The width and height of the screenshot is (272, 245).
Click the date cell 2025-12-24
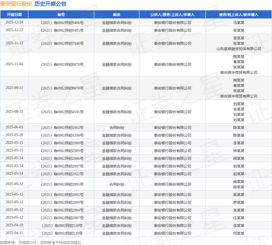14,22
